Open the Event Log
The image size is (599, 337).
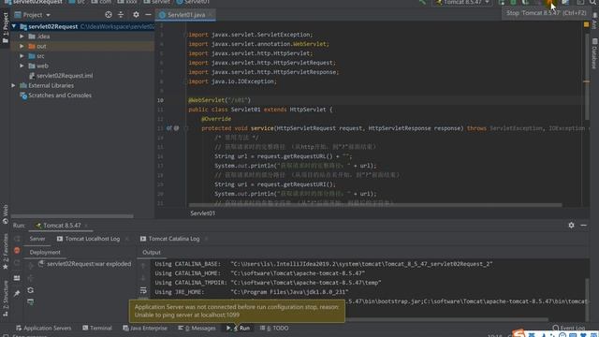pyautogui.click(x=569, y=329)
